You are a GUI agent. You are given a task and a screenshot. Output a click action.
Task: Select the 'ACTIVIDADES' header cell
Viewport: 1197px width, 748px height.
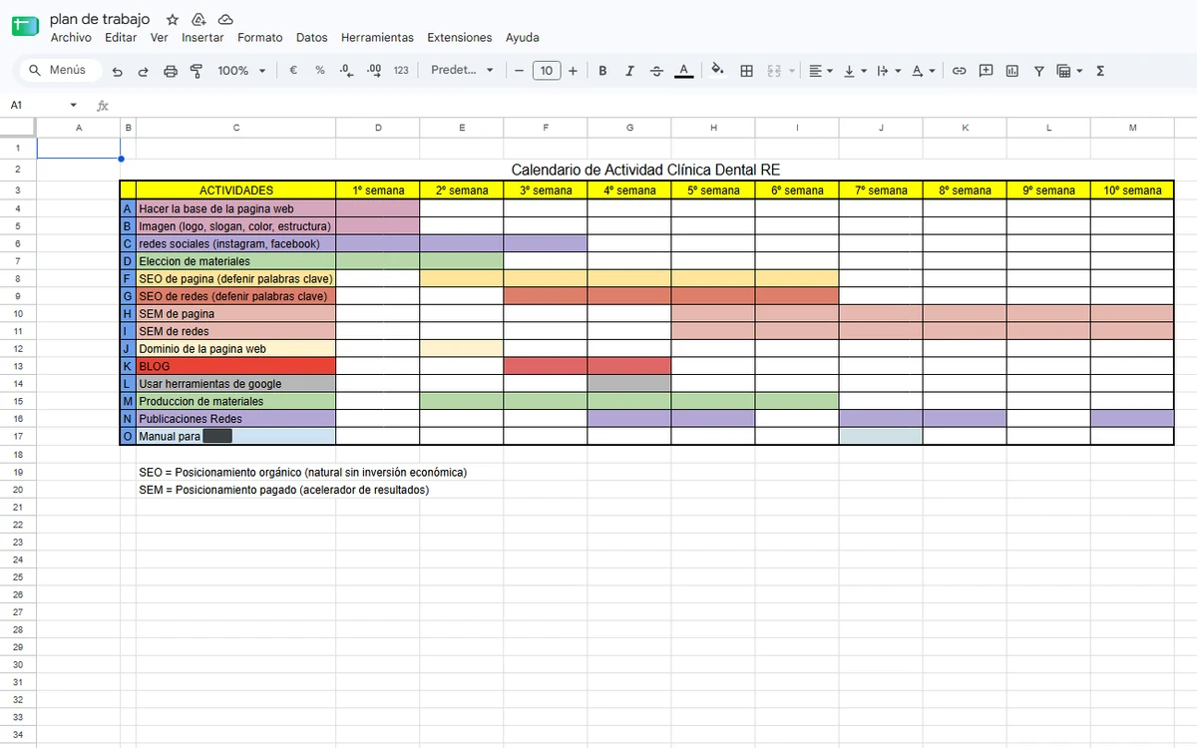236,190
